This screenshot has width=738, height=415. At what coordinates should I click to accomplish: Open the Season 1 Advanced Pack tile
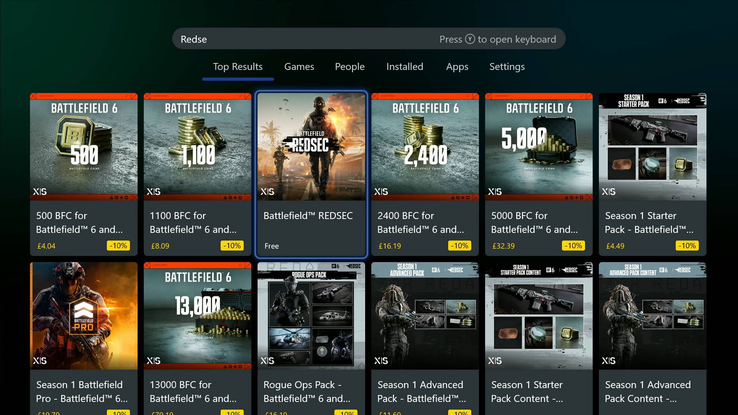pos(425,338)
